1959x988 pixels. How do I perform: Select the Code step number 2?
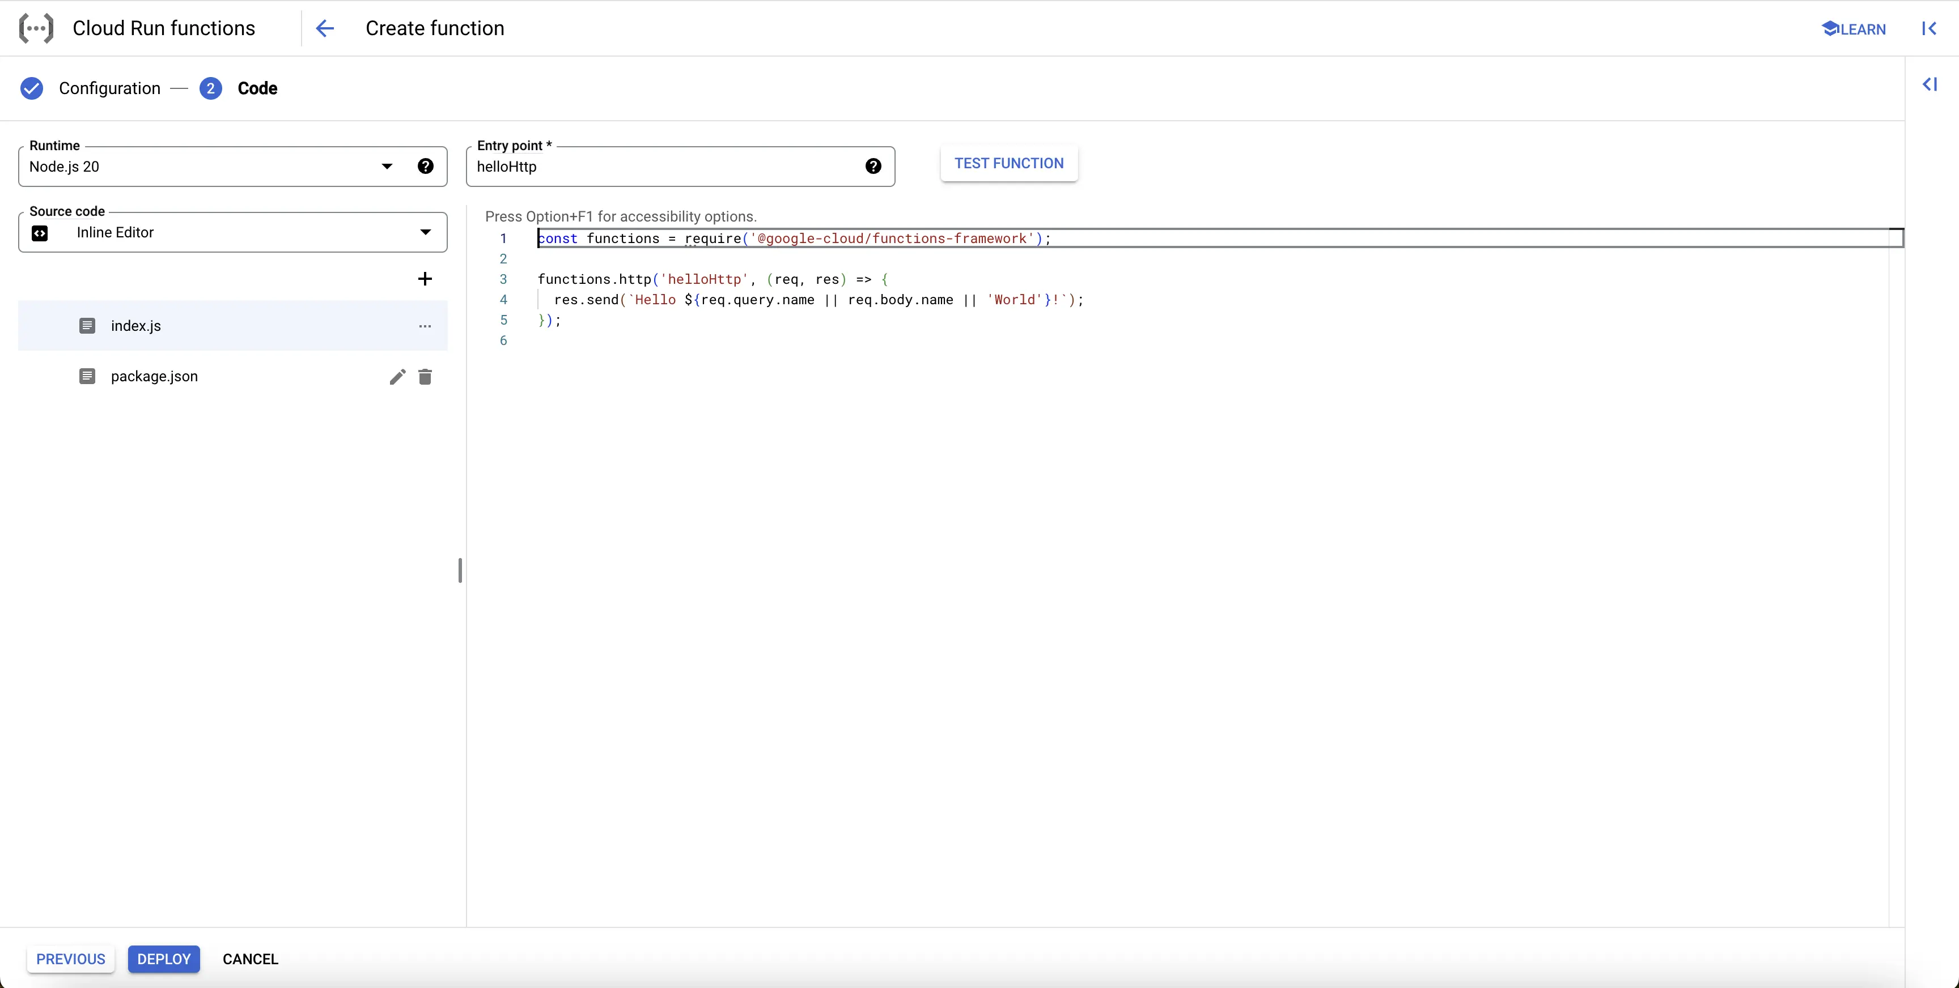point(211,88)
